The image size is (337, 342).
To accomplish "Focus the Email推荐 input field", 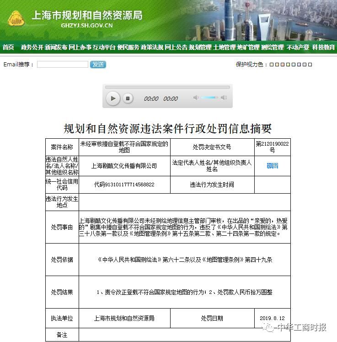I will [x=63, y=65].
